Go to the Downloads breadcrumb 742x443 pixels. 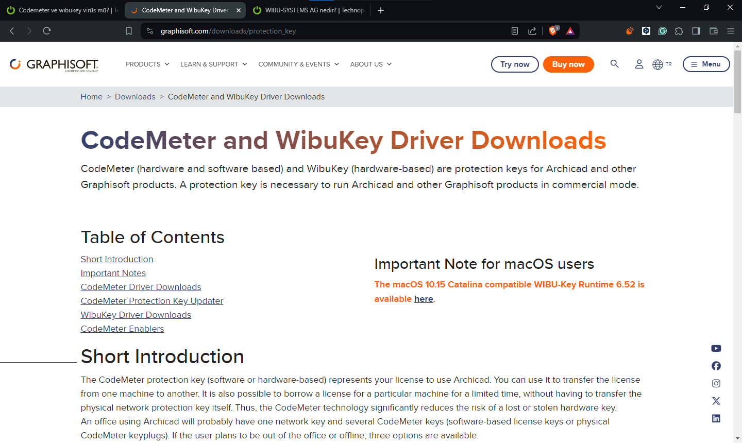(x=135, y=97)
